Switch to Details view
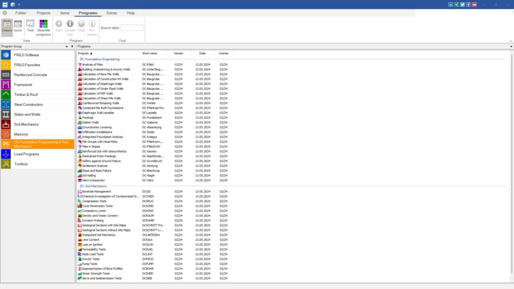Screen dimensions: 514x289 click(7, 26)
